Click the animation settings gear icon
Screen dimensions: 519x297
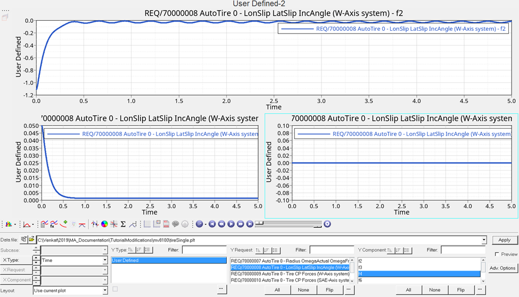(327, 224)
